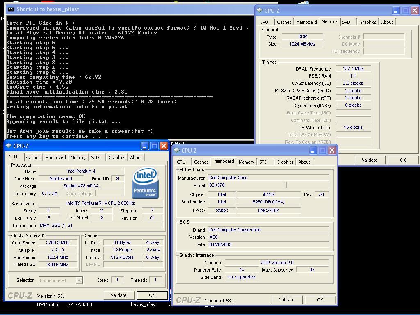Click the Northwood code name field
Viewport: 420px width, 315px height.
coord(61,178)
